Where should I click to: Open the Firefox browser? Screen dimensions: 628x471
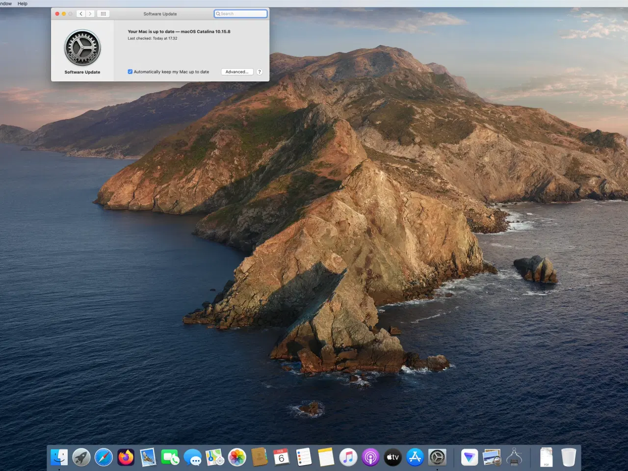pos(126,457)
